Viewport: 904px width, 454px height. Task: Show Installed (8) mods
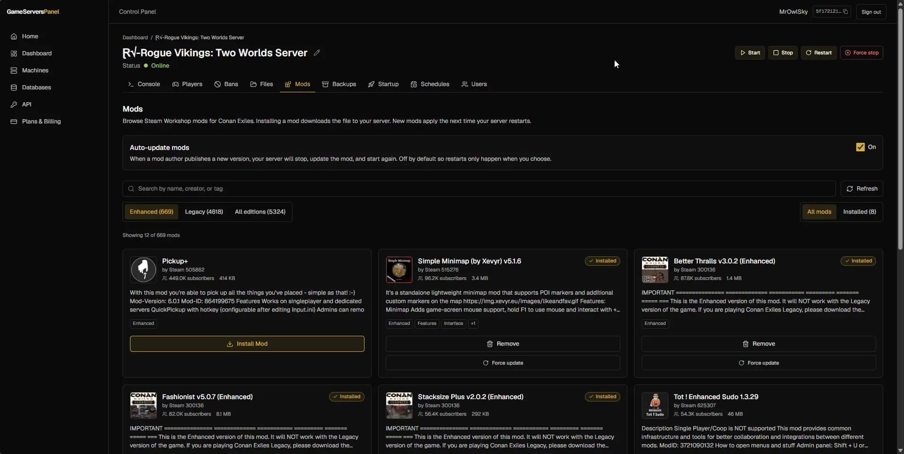coord(859,212)
